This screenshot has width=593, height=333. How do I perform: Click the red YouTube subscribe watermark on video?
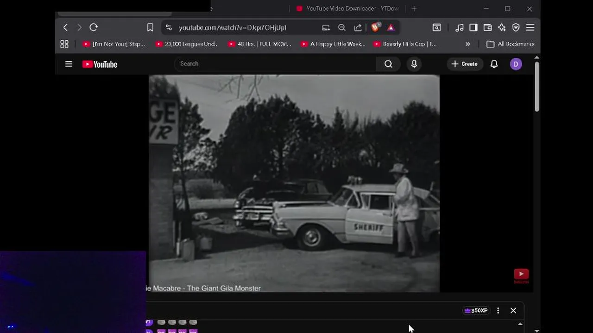click(521, 276)
